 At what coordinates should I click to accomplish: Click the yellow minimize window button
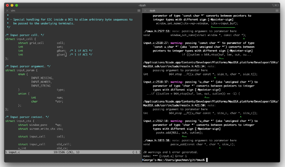[12, 5]
